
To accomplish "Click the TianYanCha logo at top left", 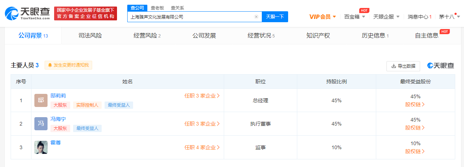I will [x=27, y=13].
